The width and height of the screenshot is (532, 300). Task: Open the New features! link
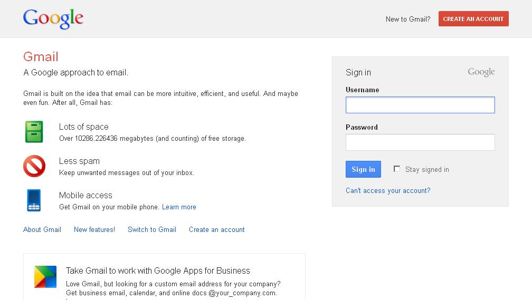pyautogui.click(x=94, y=229)
